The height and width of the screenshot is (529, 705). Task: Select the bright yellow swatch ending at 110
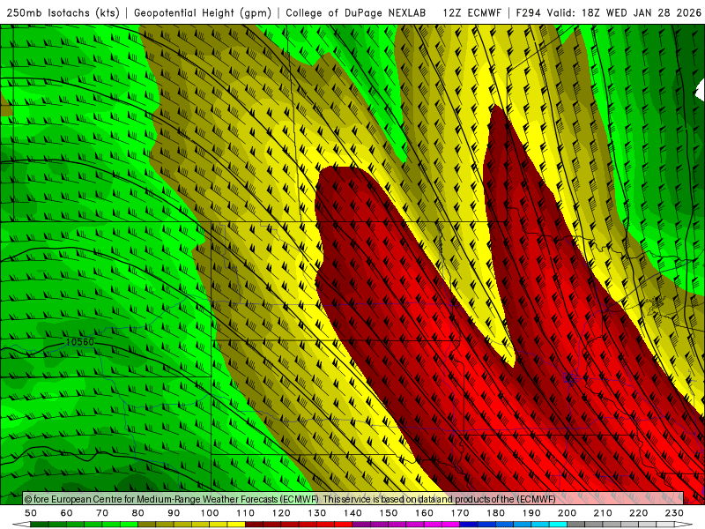236,525
